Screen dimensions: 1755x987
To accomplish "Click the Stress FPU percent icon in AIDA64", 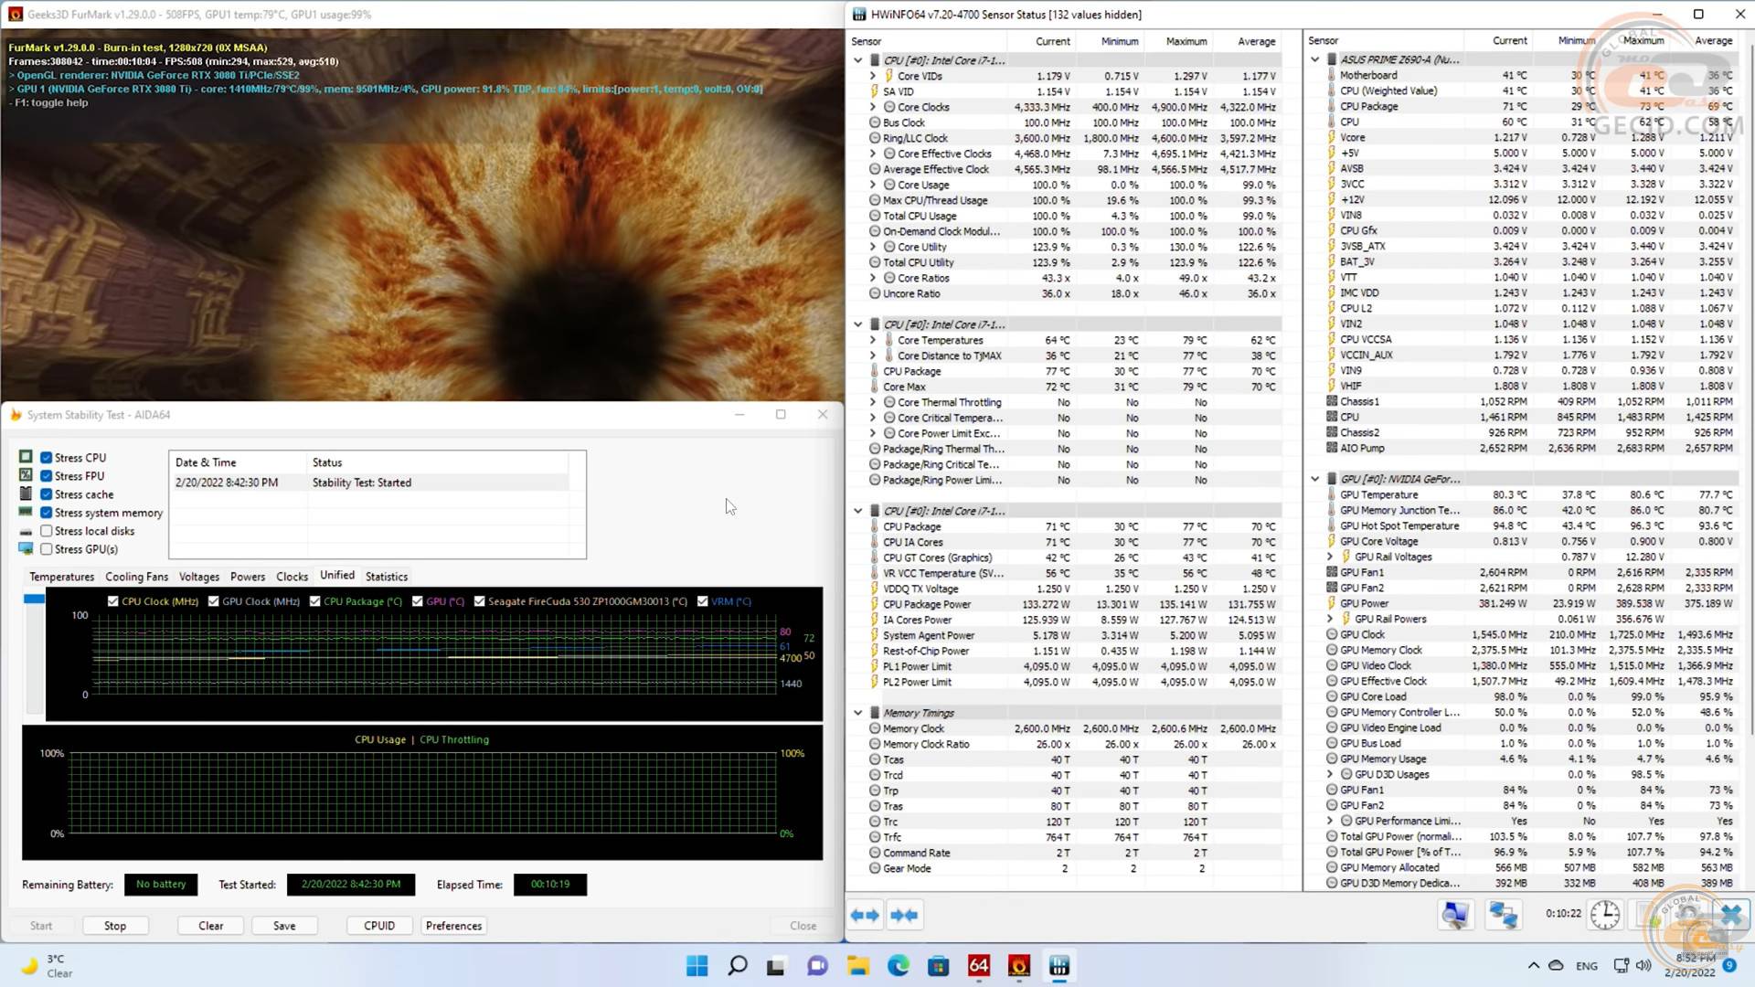I will pyautogui.click(x=26, y=475).
